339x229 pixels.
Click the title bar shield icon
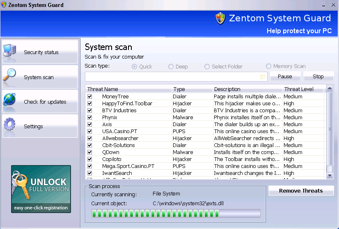tap(4, 5)
